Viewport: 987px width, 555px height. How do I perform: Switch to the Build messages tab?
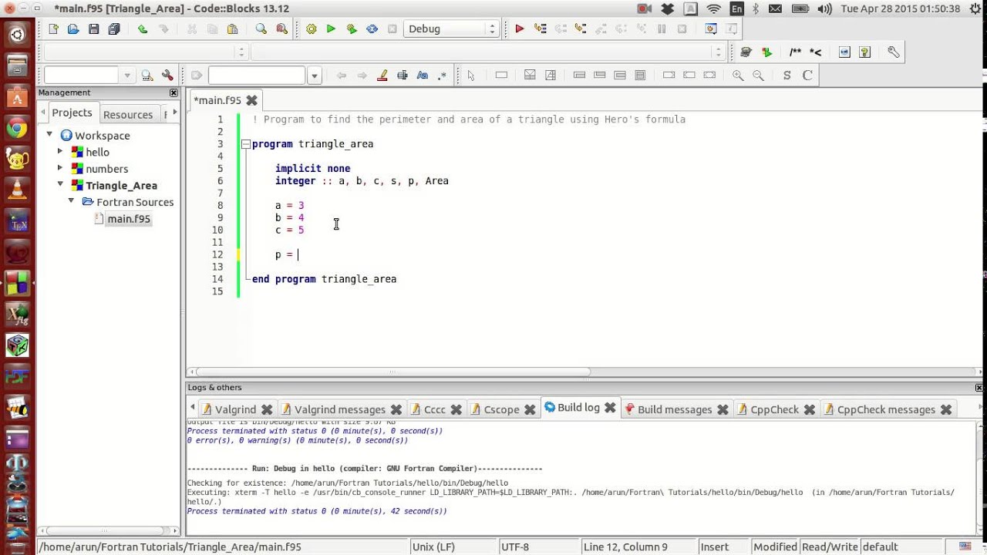[674, 409]
